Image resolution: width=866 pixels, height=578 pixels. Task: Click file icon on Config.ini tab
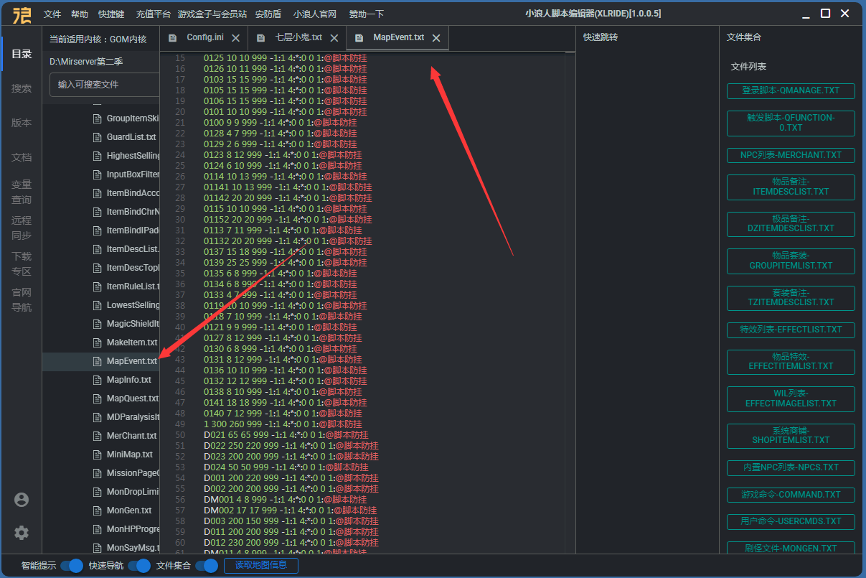(172, 38)
